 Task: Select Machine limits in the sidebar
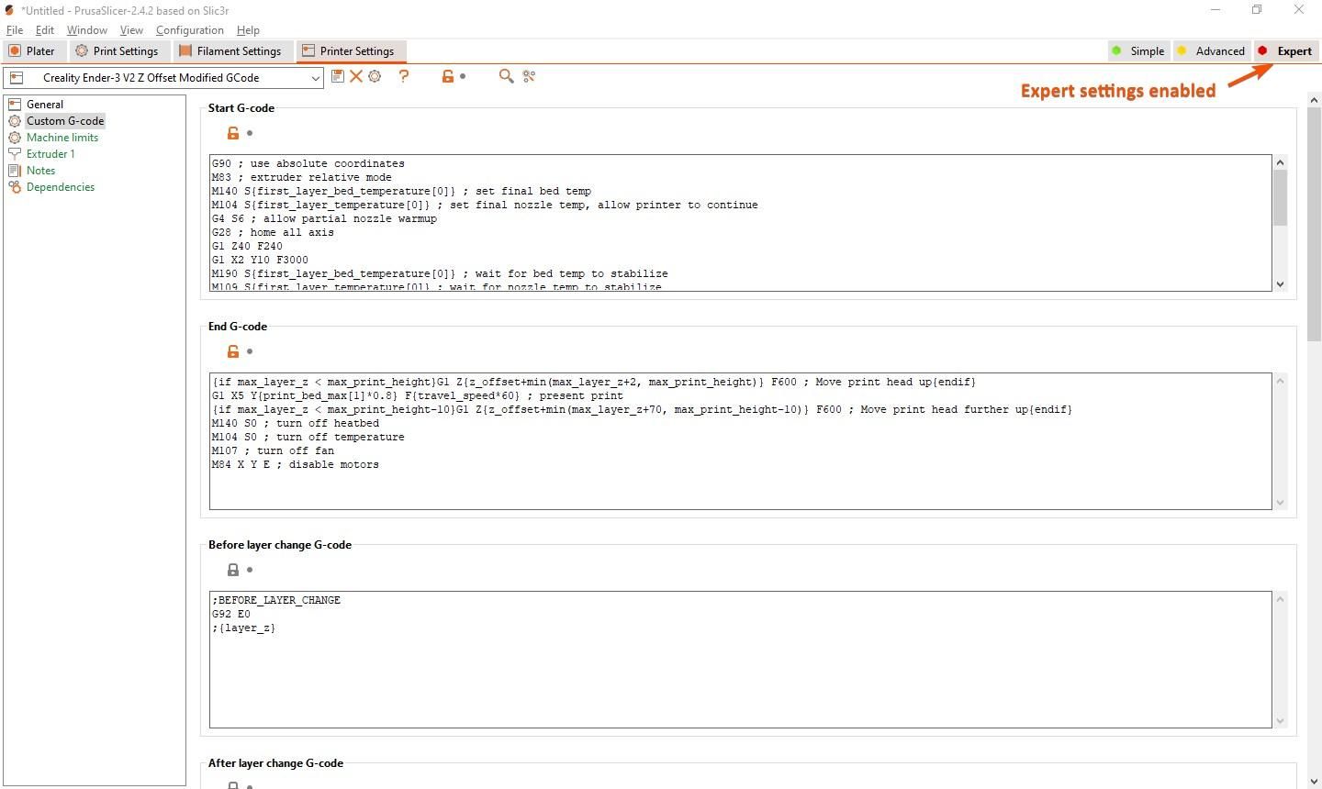[62, 138]
